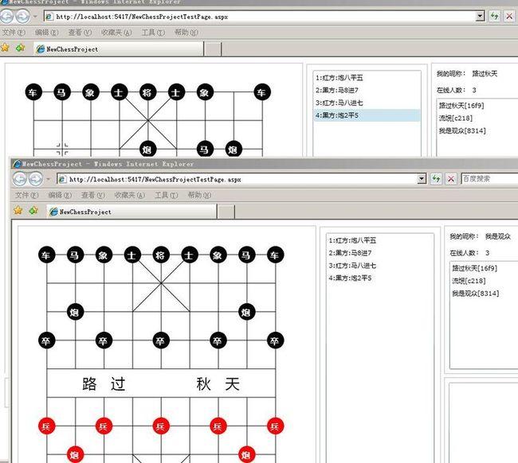Image resolution: width=518 pixels, height=463 pixels.
Task: Select move '1:红方:炮八平五' in the rear window
Action: (x=367, y=77)
